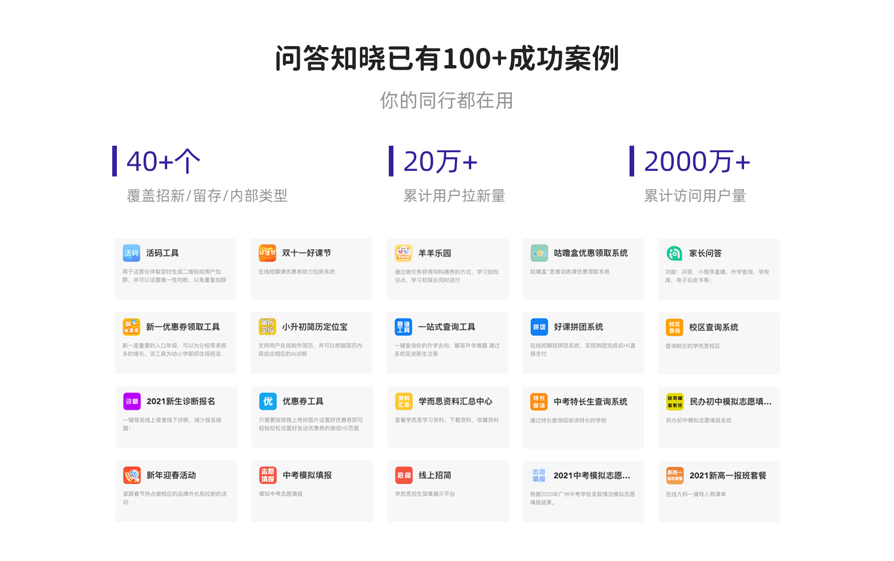Click the 2021新生诊断报名 purple icon
Screen dimensions: 894x561
point(132,401)
